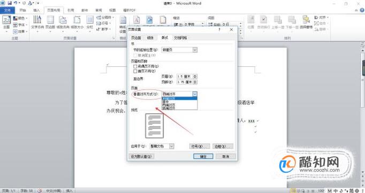Enable the 首页不同 checkbox
This screenshot has height=193, width=365.
[135, 71]
